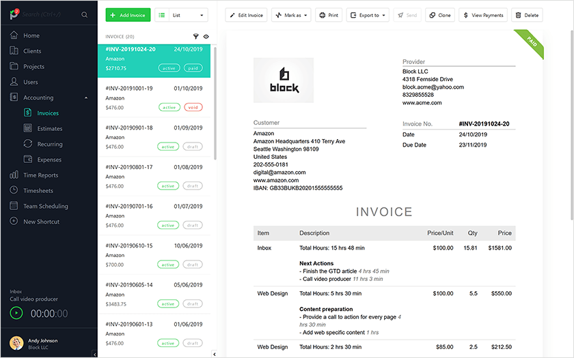Click the Block company logo

[284, 80]
